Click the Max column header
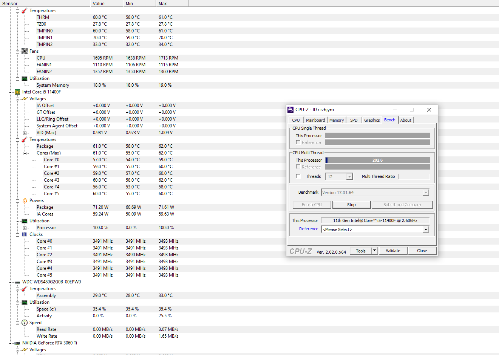 [172, 3]
